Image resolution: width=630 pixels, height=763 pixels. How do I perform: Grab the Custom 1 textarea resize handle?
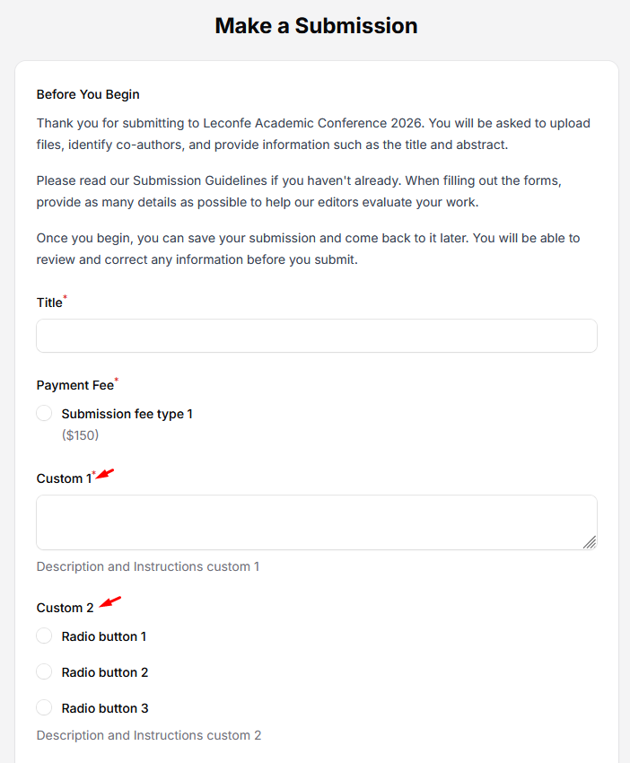tap(589, 541)
